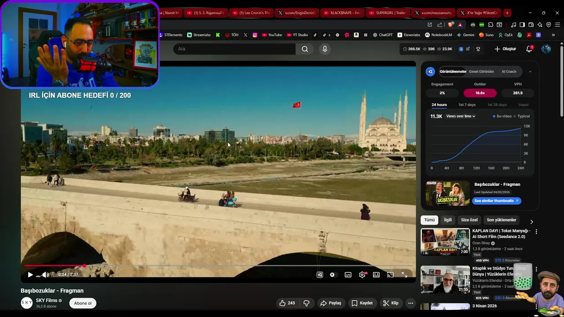Click the dislike thumbs-down button

[306, 303]
